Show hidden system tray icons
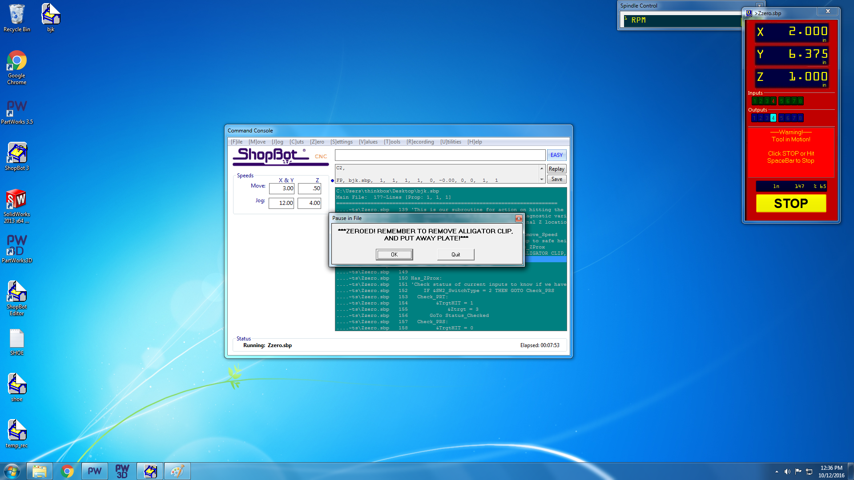Screen dimensions: 854x480 pos(777,472)
